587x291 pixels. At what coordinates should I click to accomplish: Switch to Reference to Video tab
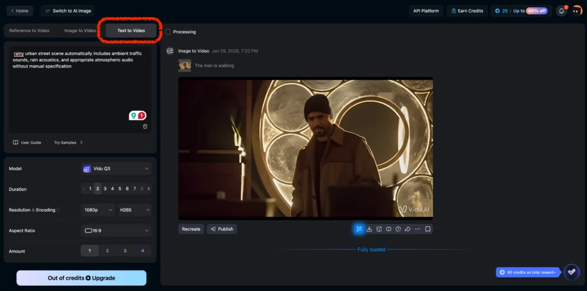point(29,31)
